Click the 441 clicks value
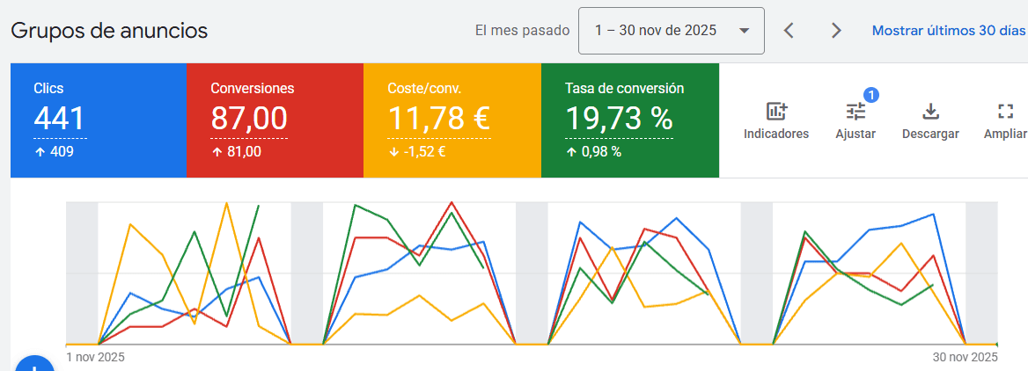This screenshot has height=371, width=1028. point(60,119)
